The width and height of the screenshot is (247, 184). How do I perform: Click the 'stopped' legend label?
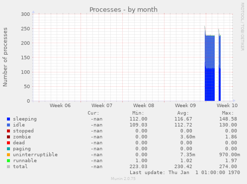click(23, 131)
